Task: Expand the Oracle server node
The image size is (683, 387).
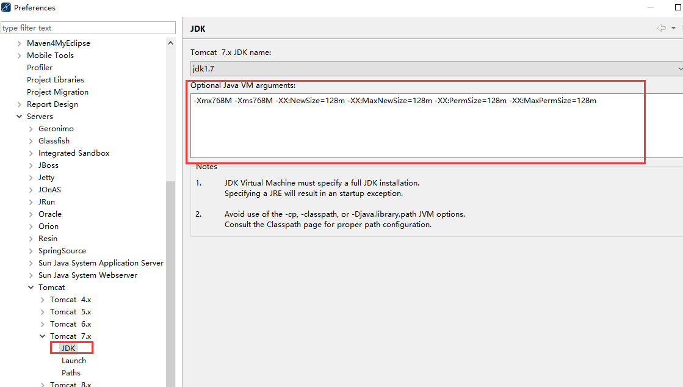Action: pos(31,214)
